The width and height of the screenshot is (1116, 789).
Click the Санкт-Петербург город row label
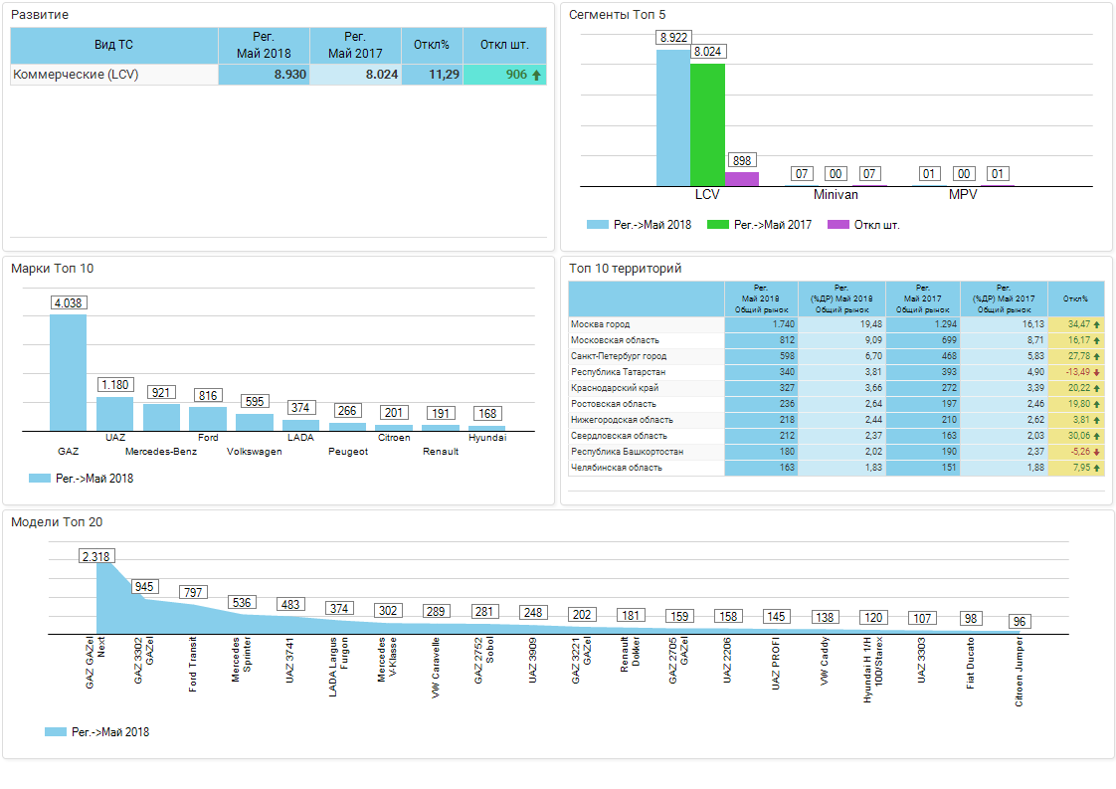[618, 356]
